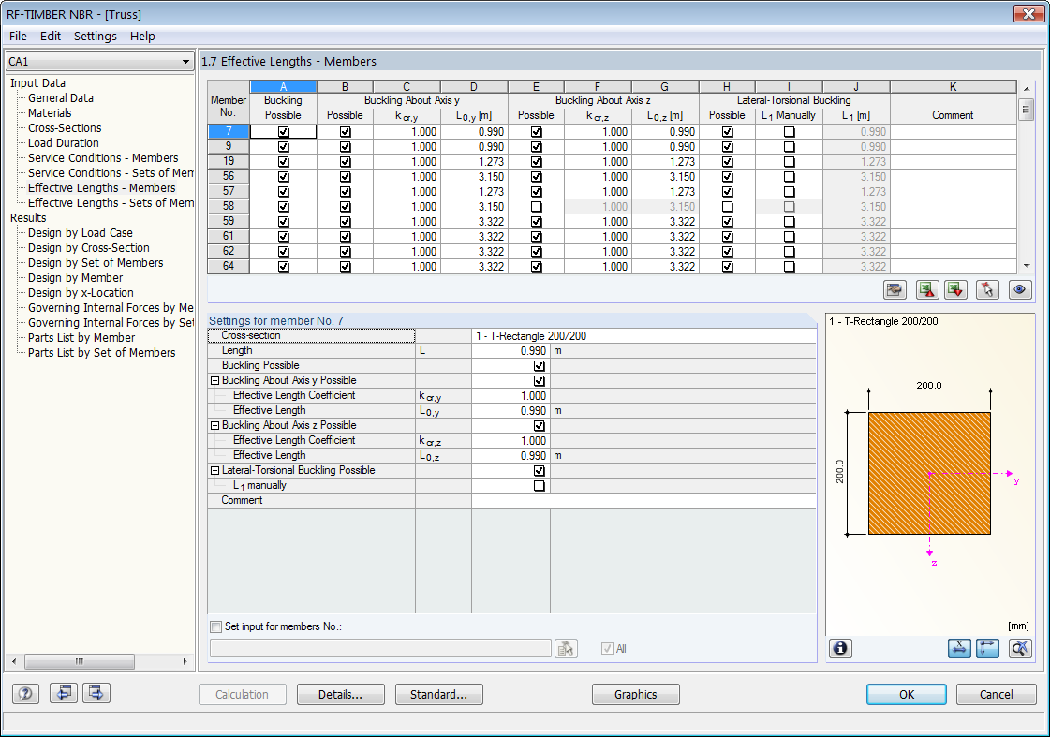Select Effective Lengths - Members in the navigator
This screenshot has height=737, width=1050.
pos(103,187)
